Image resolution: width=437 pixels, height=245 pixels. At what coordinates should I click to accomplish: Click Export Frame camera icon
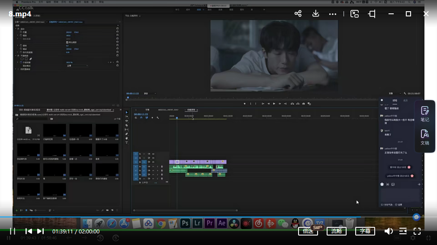[303, 104]
